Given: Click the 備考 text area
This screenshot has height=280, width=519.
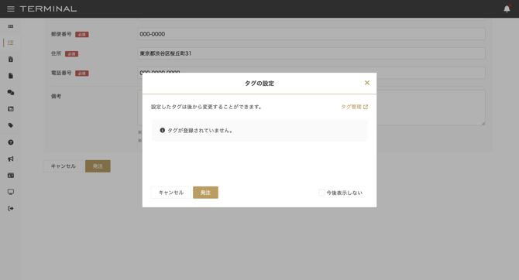Looking at the screenshot, I should (x=311, y=108).
